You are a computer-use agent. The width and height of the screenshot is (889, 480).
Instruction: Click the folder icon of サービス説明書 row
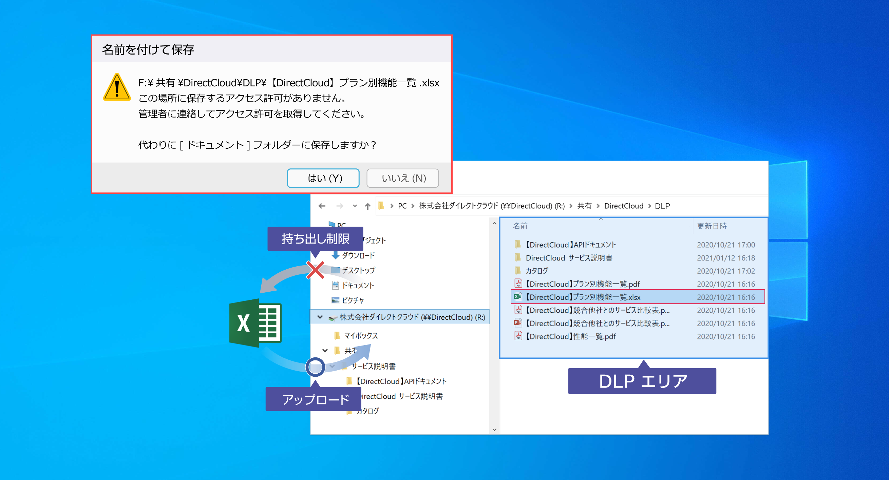[518, 257]
